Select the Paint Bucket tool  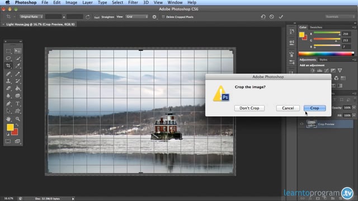coord(17,88)
